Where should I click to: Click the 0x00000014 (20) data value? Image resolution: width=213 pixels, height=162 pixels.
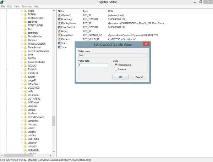tap(117, 19)
